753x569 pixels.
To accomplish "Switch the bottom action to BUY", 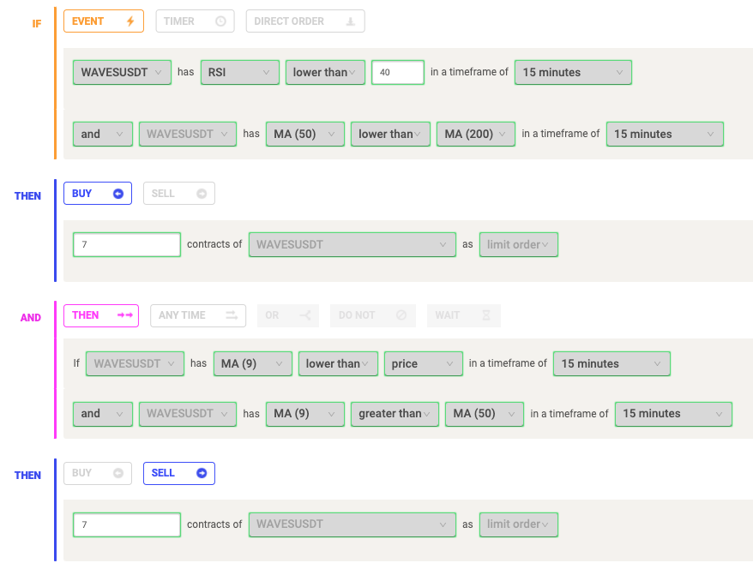I will click(98, 473).
